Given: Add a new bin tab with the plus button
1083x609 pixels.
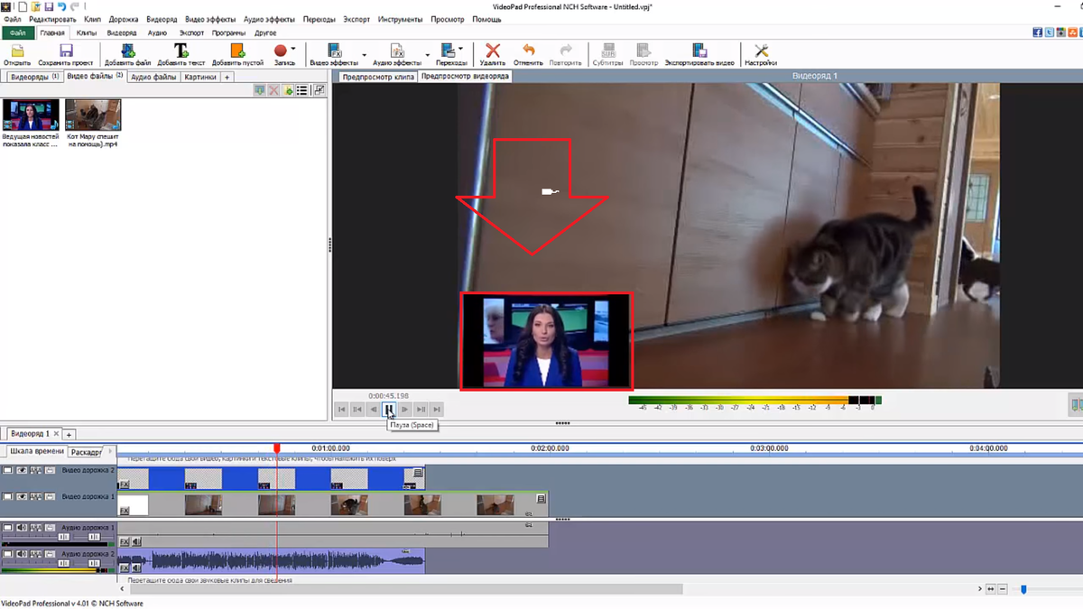Looking at the screenshot, I should tap(227, 78).
